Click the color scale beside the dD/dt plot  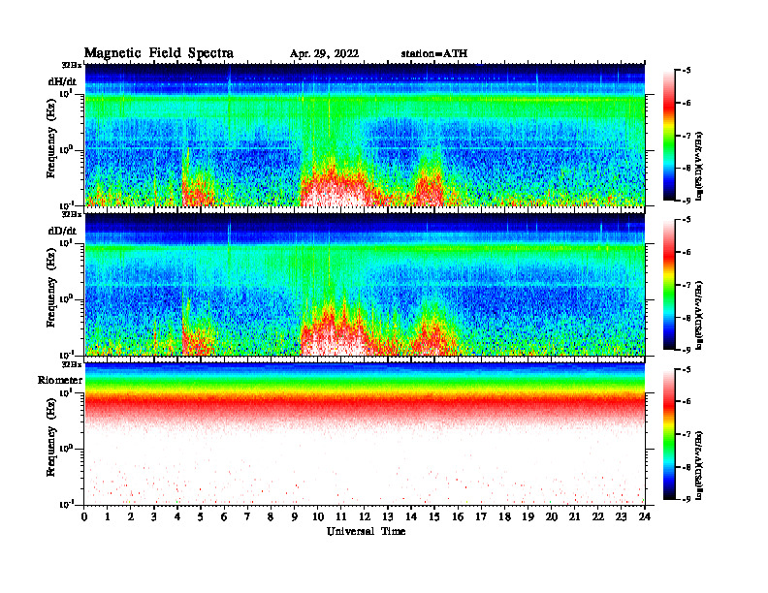[x=669, y=284]
